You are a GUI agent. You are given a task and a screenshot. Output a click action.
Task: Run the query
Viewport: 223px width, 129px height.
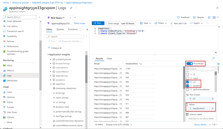[98, 23]
